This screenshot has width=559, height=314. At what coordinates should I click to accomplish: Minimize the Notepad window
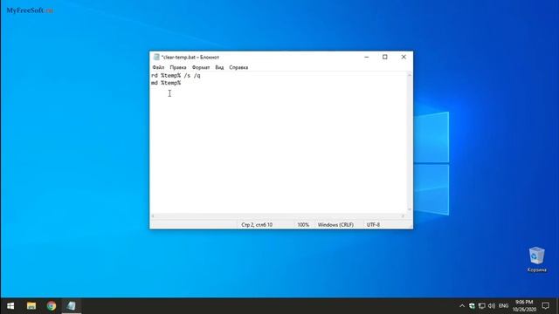click(x=367, y=57)
